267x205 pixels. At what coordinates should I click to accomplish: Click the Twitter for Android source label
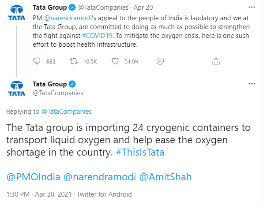pos(105,194)
